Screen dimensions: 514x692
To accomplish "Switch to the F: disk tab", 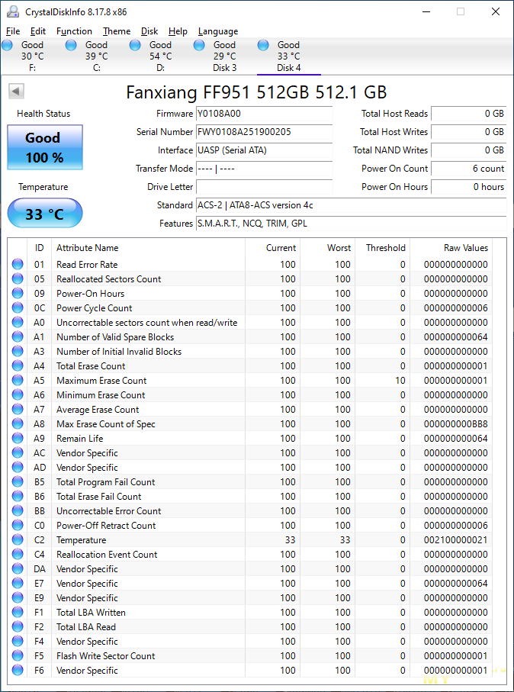I will [x=32, y=56].
